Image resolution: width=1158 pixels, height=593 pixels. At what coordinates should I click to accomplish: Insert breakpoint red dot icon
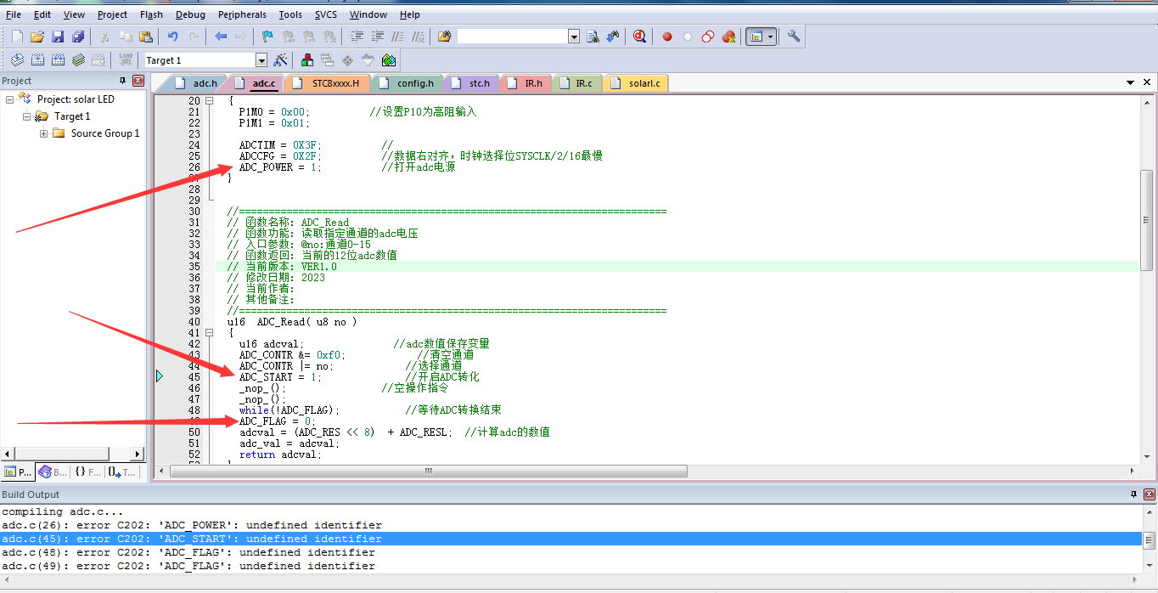[667, 37]
